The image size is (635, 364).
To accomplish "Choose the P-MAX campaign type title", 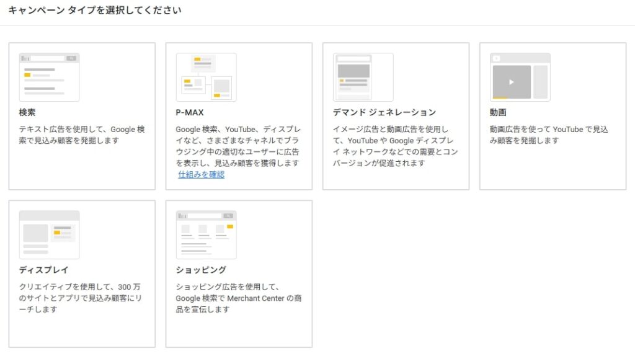I will point(190,112).
